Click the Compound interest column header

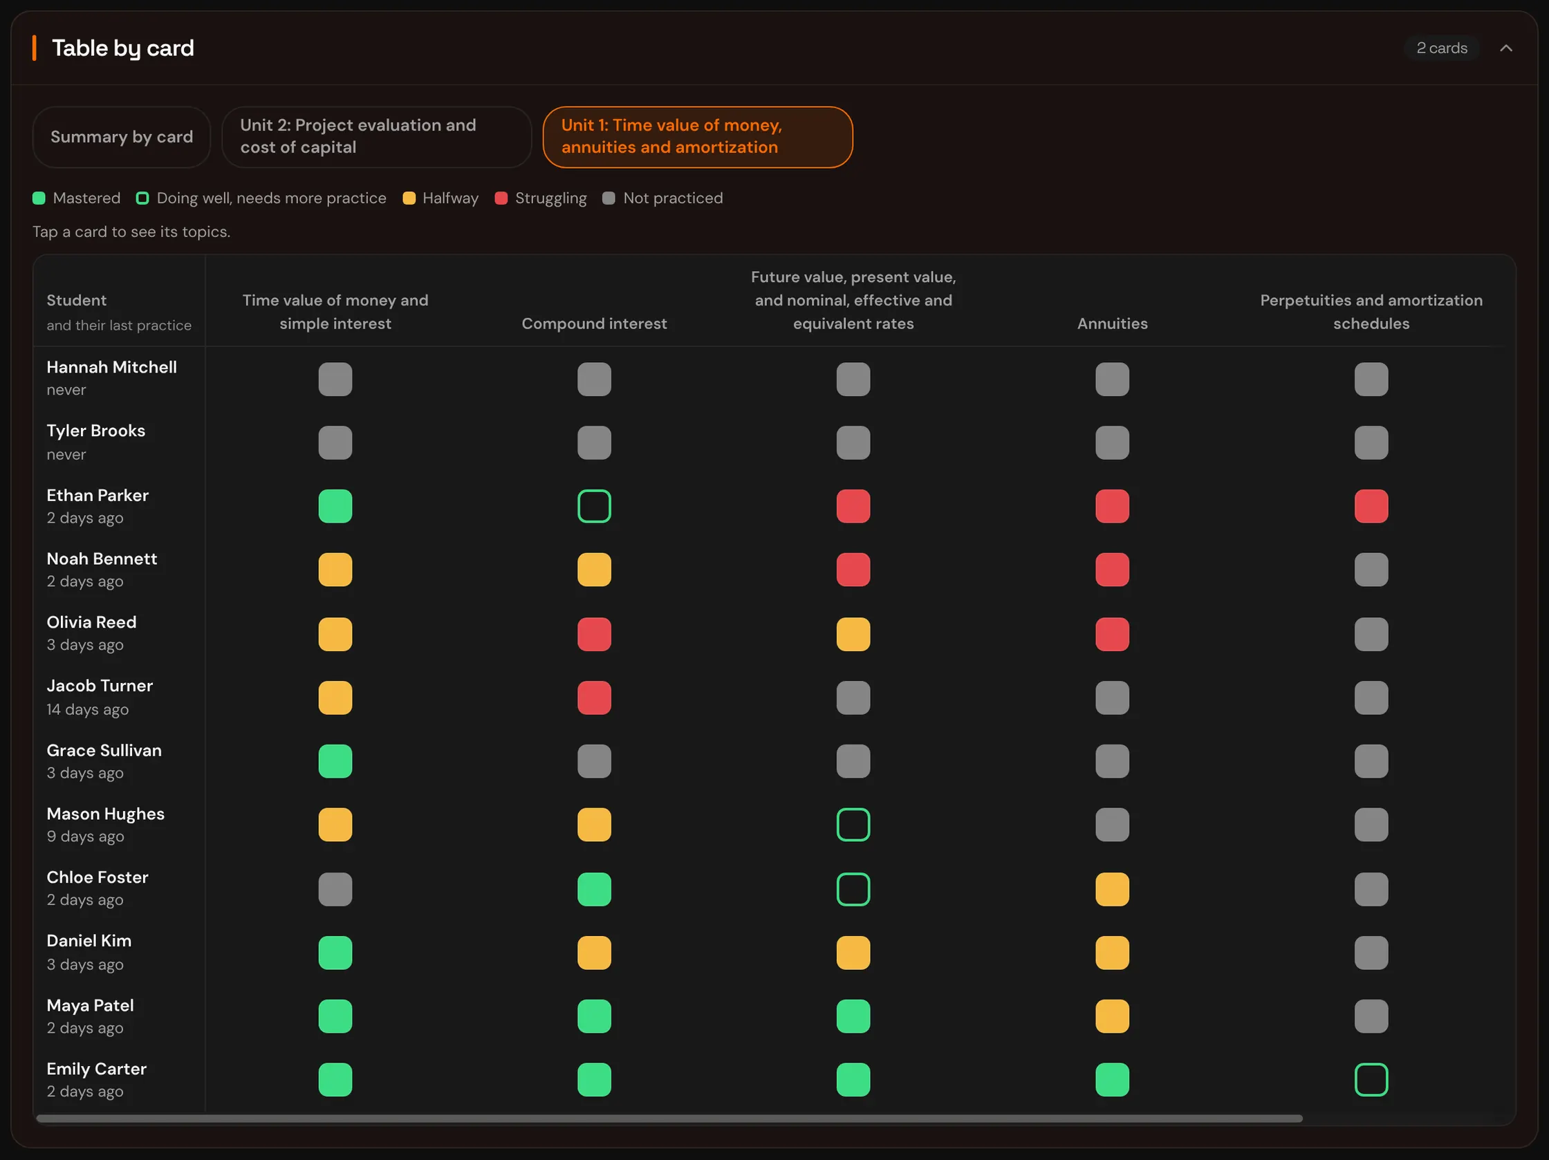click(594, 324)
